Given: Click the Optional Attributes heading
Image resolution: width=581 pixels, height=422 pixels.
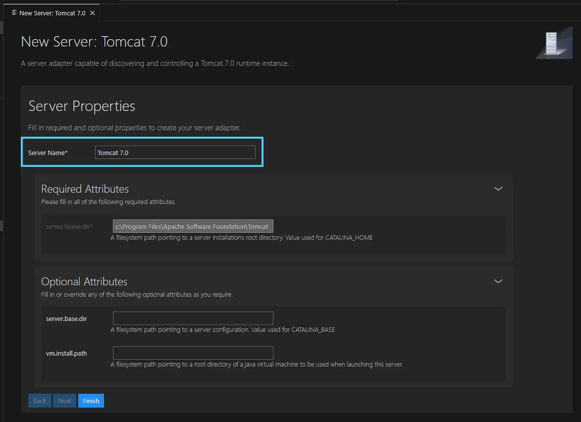Looking at the screenshot, I should 84,281.
